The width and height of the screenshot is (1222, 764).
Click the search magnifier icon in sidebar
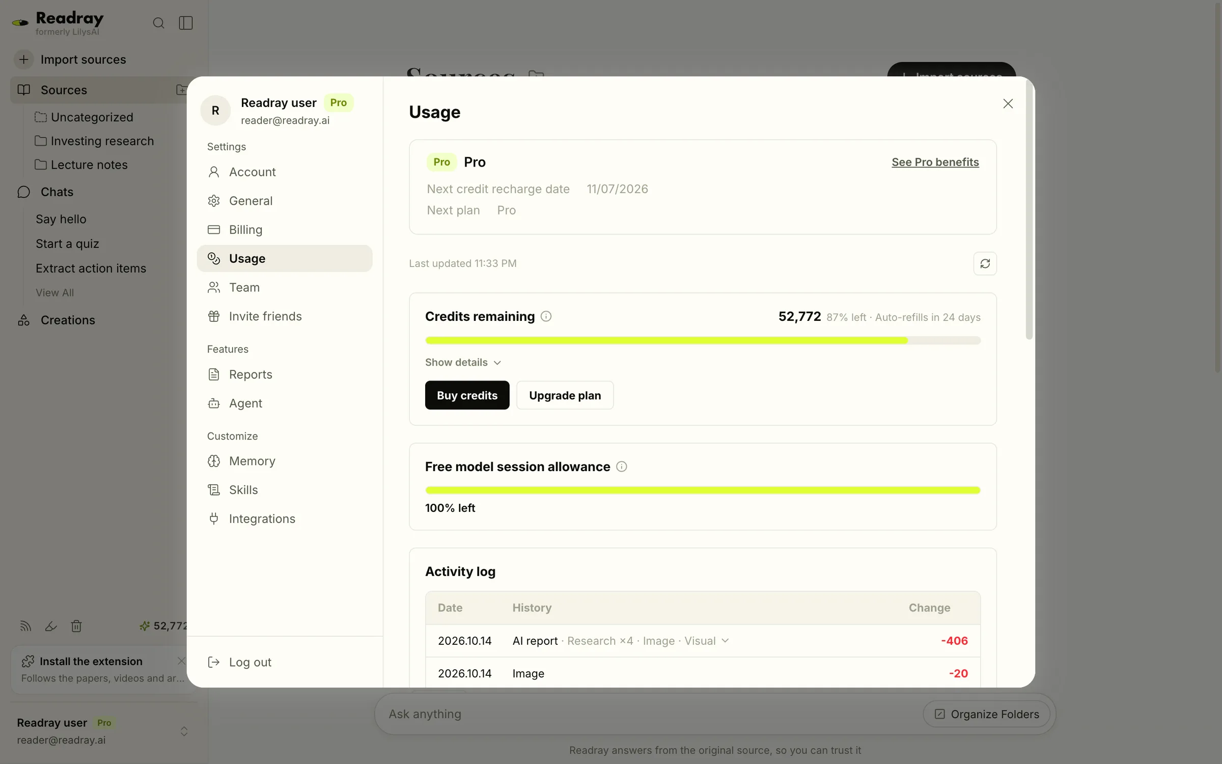[158, 23]
